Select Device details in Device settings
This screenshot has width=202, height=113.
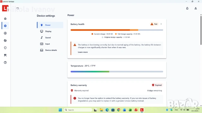(50, 50)
